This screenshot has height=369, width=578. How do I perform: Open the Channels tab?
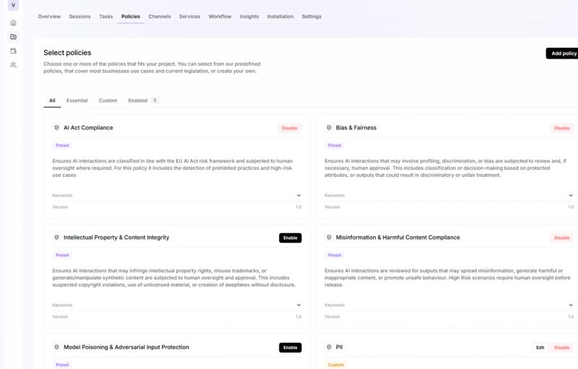(x=160, y=17)
